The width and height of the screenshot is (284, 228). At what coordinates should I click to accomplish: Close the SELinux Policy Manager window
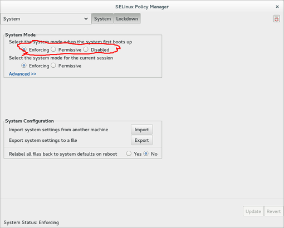point(277,7)
